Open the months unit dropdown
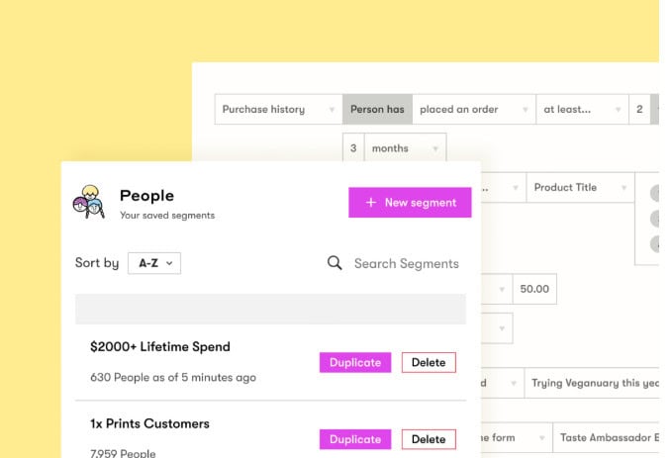The height and width of the screenshot is (458, 671). [405, 148]
